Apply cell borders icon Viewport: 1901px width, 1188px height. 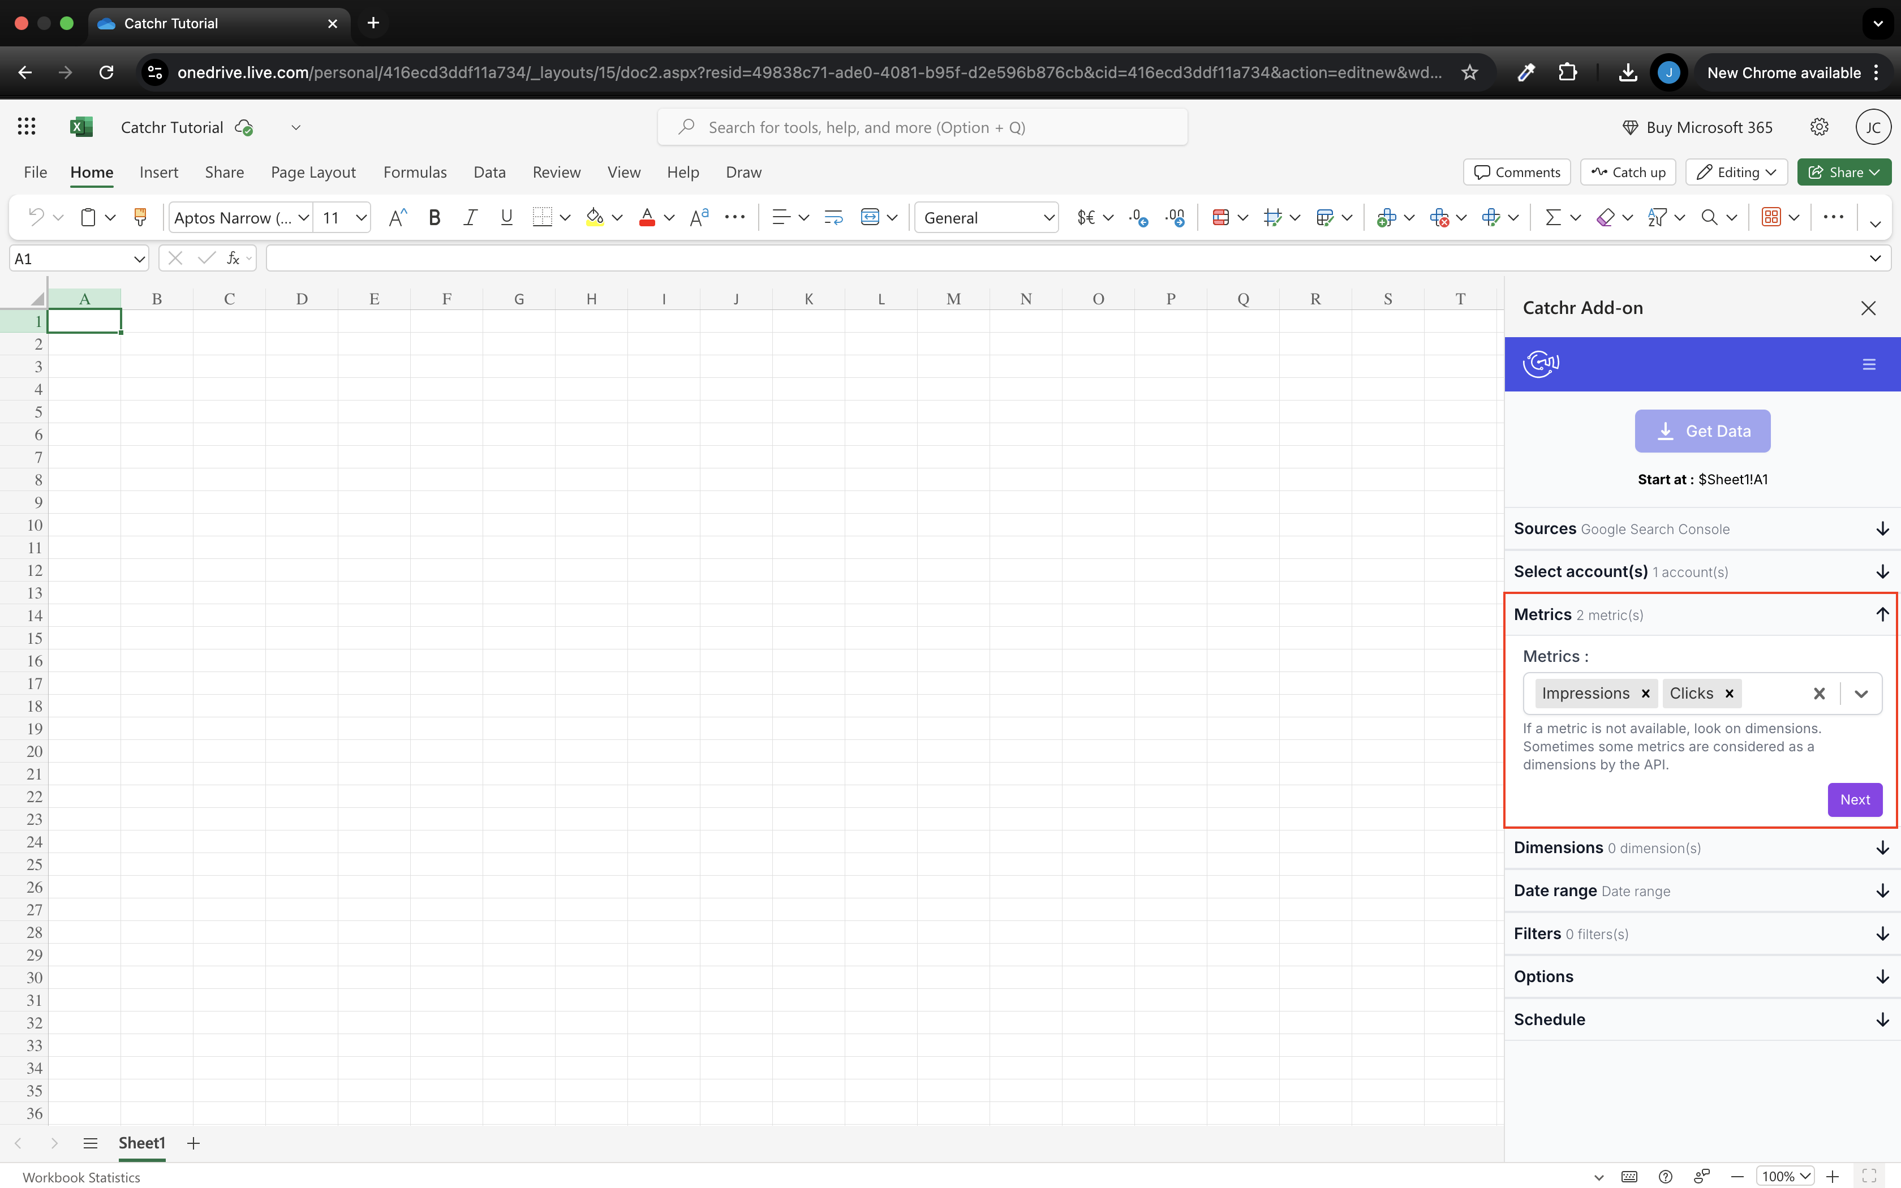(x=542, y=218)
